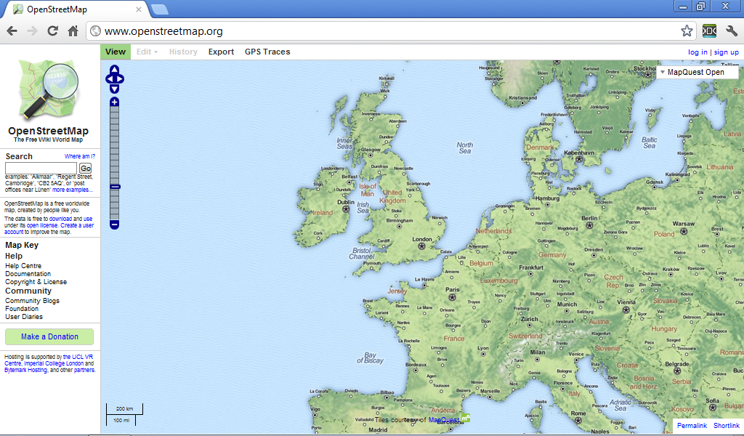Open the more examples link
The width and height of the screenshot is (744, 436).
(x=72, y=190)
